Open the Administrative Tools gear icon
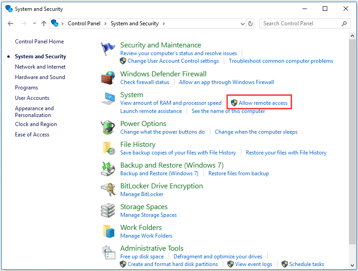This screenshot has height=271, width=358. point(108,252)
